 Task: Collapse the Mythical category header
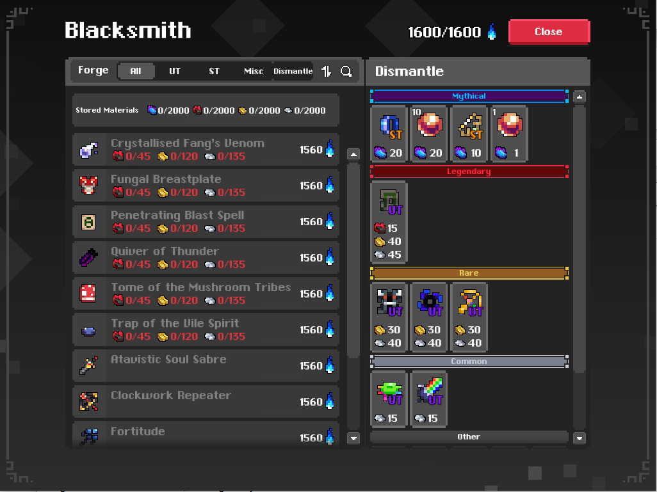click(469, 97)
